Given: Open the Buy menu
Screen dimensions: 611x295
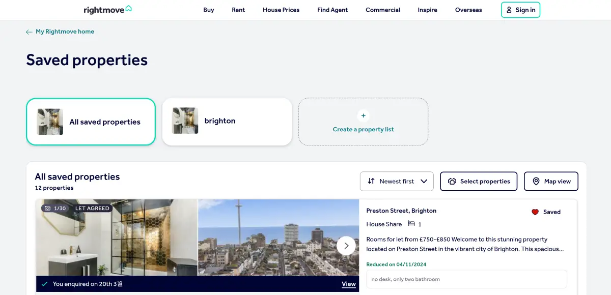Looking at the screenshot, I should point(209,10).
